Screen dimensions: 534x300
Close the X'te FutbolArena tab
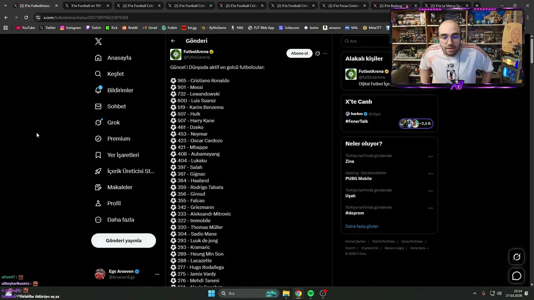point(56,6)
